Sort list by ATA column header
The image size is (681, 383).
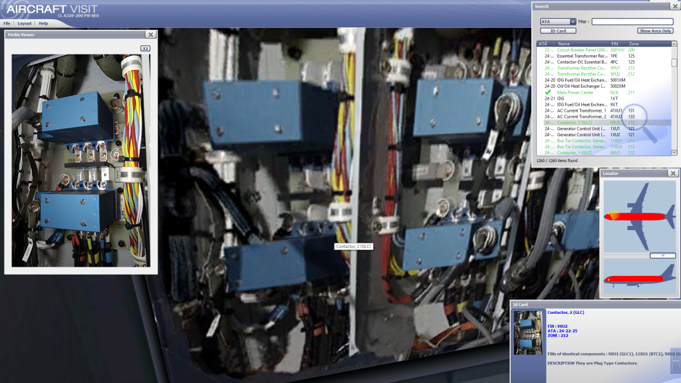(545, 44)
